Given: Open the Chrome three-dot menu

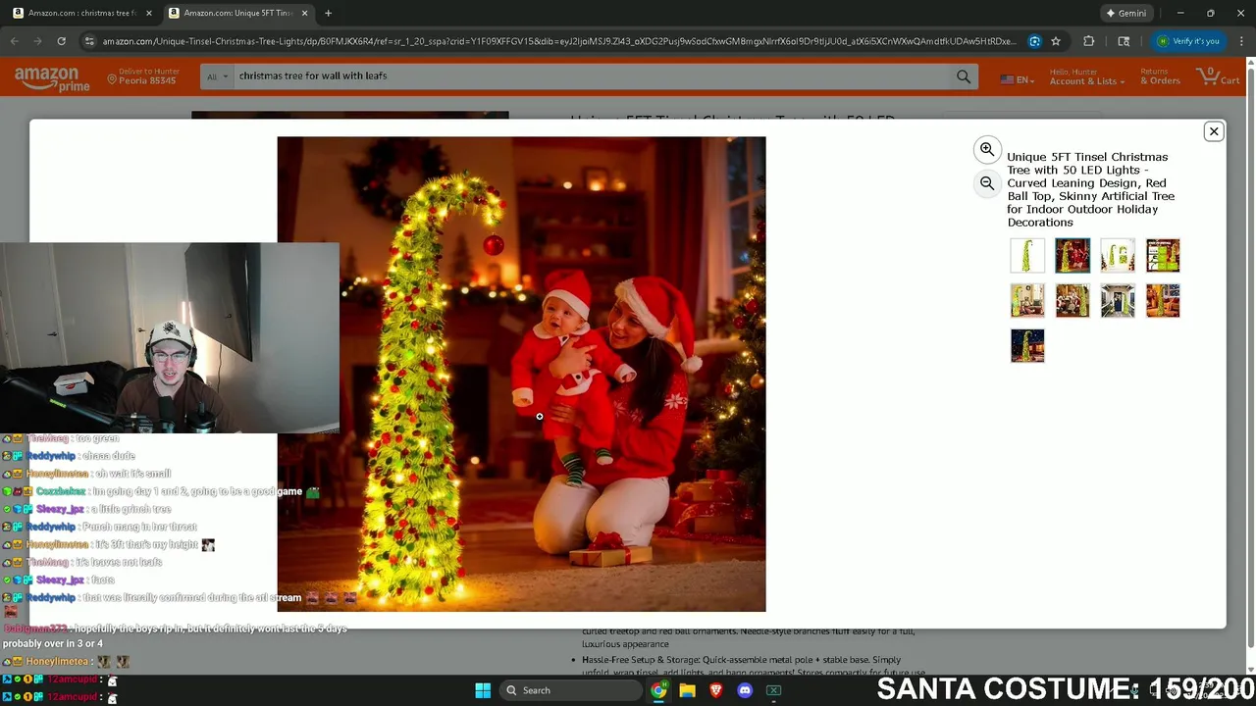Looking at the screenshot, I should click(1241, 41).
